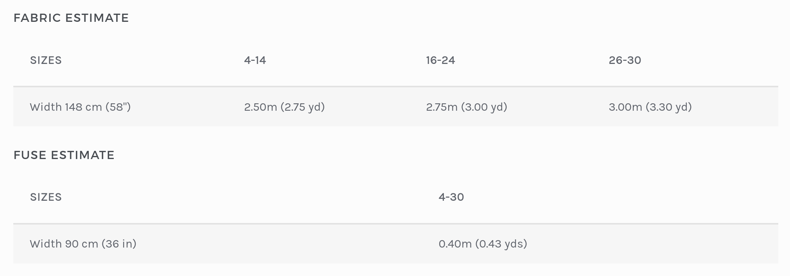This screenshot has height=276, width=790.
Task: Select the 2.50m (2.75 yd) fabric cell
Action: click(284, 107)
